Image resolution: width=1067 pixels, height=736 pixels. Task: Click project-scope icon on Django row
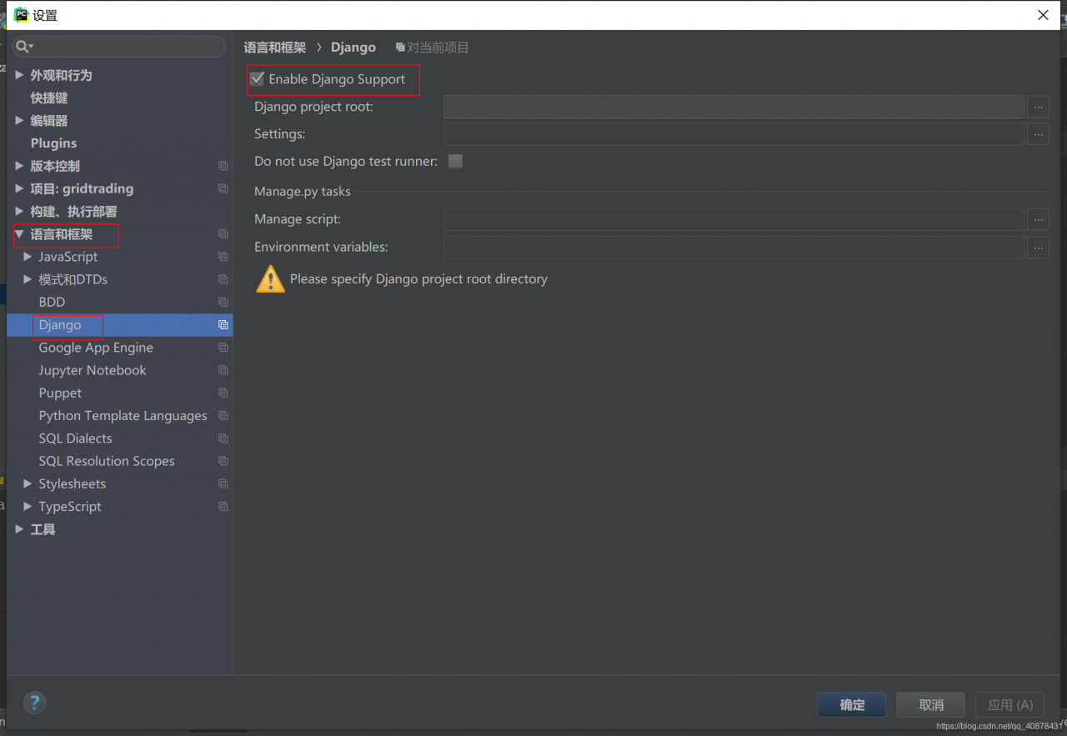click(223, 325)
